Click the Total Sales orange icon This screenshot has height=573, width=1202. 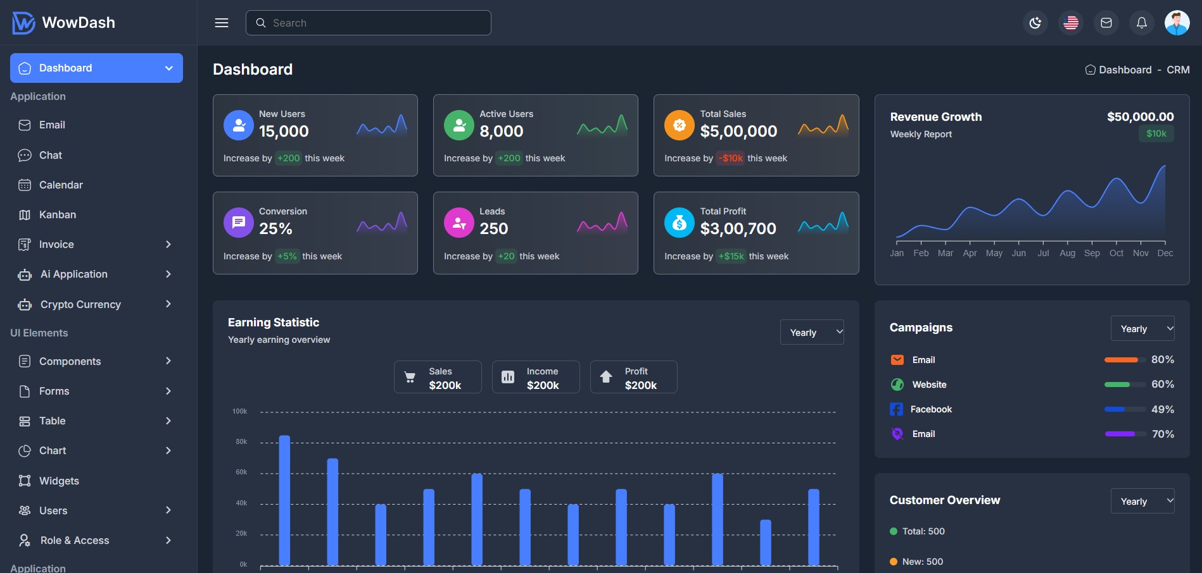(x=680, y=125)
